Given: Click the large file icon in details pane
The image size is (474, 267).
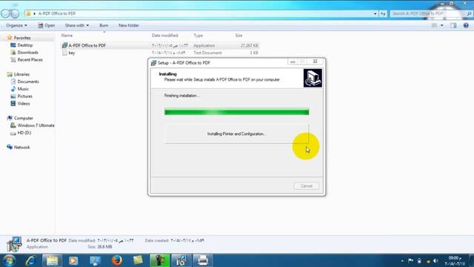Looking at the screenshot, I should (x=14, y=244).
